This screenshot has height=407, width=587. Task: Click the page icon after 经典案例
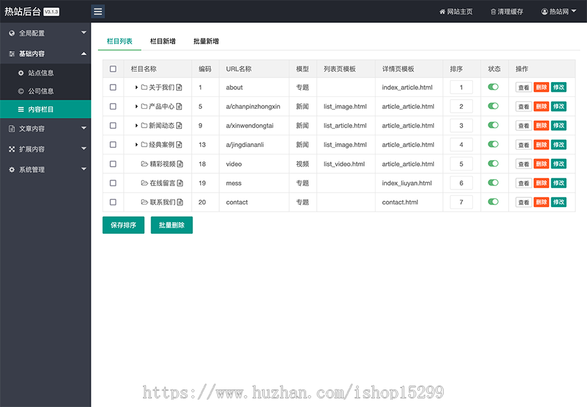(x=179, y=145)
